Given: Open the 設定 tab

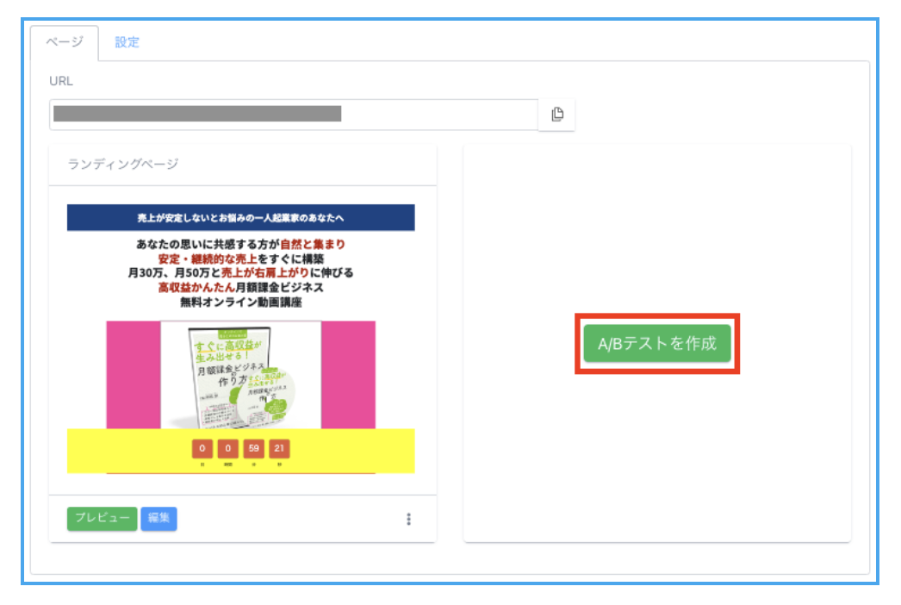Looking at the screenshot, I should point(127,42).
